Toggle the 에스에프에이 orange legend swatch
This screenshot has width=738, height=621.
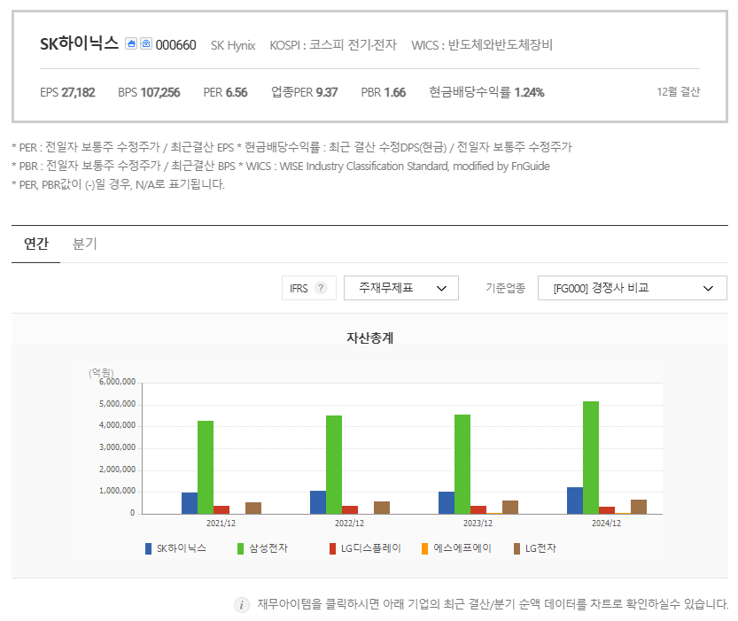[x=424, y=548]
